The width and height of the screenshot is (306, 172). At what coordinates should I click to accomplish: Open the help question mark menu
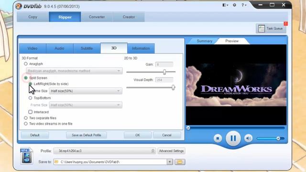(243, 5)
